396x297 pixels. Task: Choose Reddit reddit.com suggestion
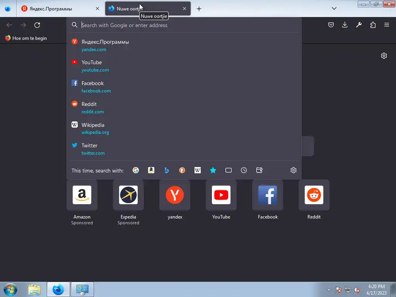pos(184,108)
